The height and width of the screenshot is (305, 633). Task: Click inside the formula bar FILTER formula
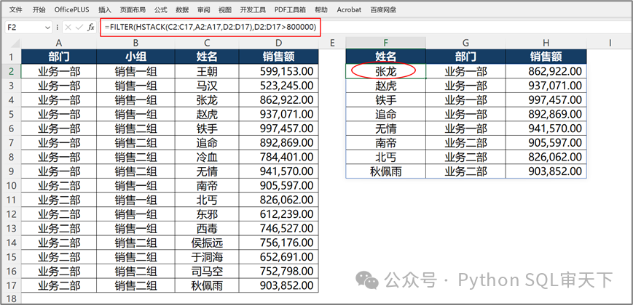pos(210,28)
